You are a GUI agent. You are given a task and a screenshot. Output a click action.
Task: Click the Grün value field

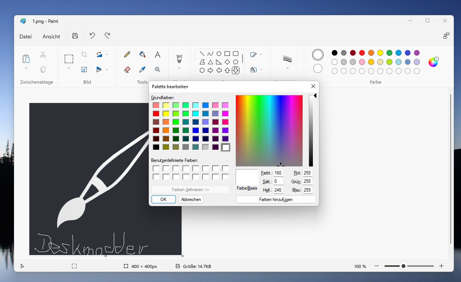(308, 181)
